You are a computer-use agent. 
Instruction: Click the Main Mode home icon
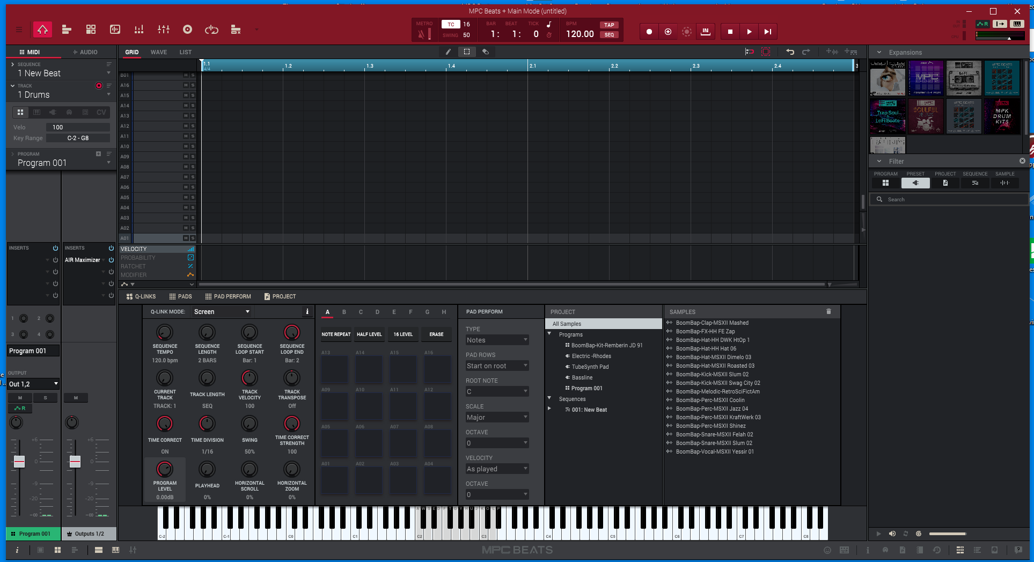click(42, 30)
